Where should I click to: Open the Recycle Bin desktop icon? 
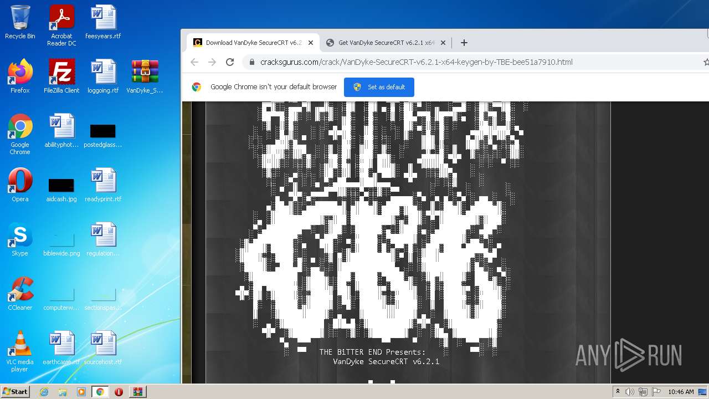(20, 22)
